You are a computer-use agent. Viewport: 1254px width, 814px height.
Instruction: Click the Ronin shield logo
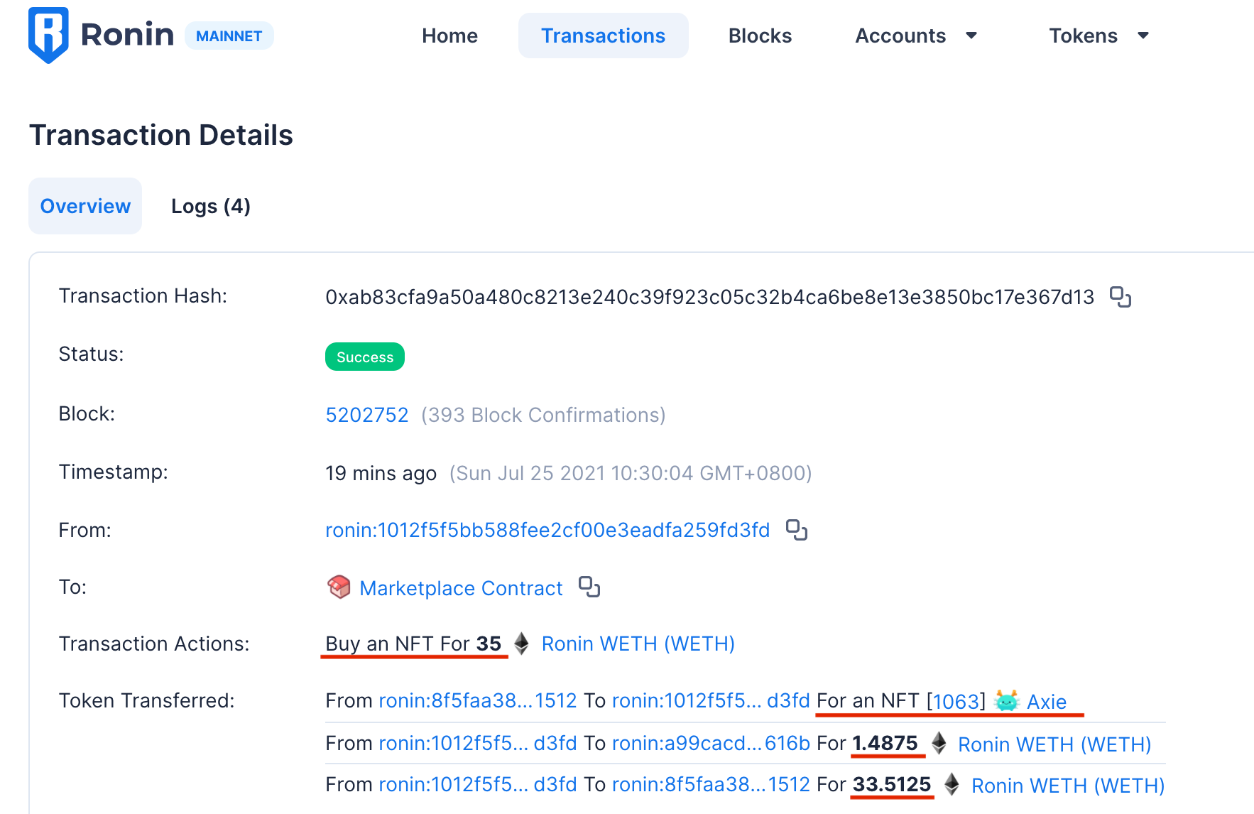click(48, 36)
